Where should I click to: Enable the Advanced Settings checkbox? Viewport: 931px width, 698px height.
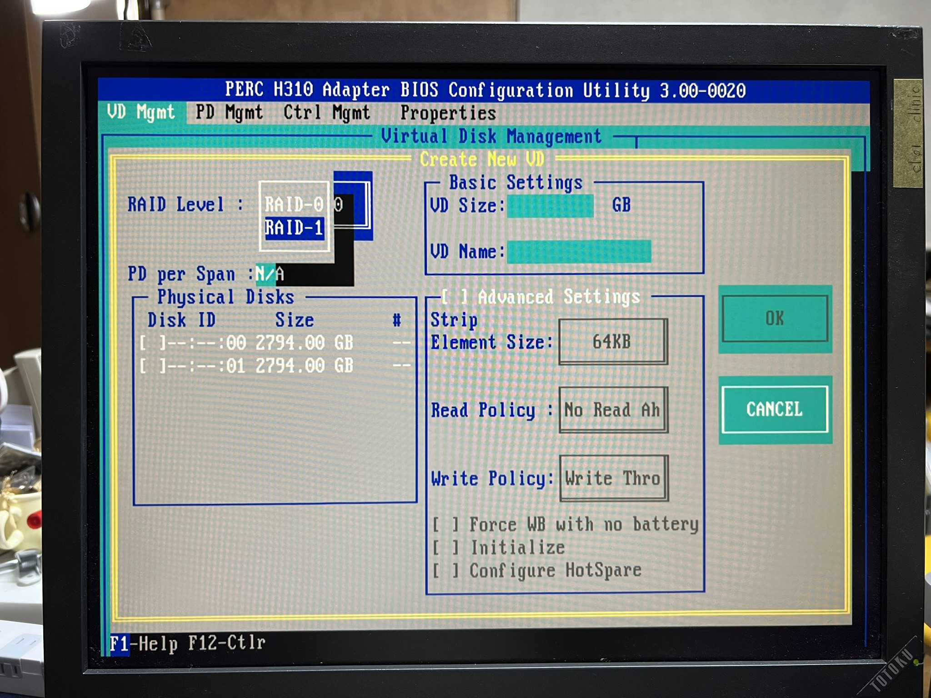pyautogui.click(x=455, y=297)
